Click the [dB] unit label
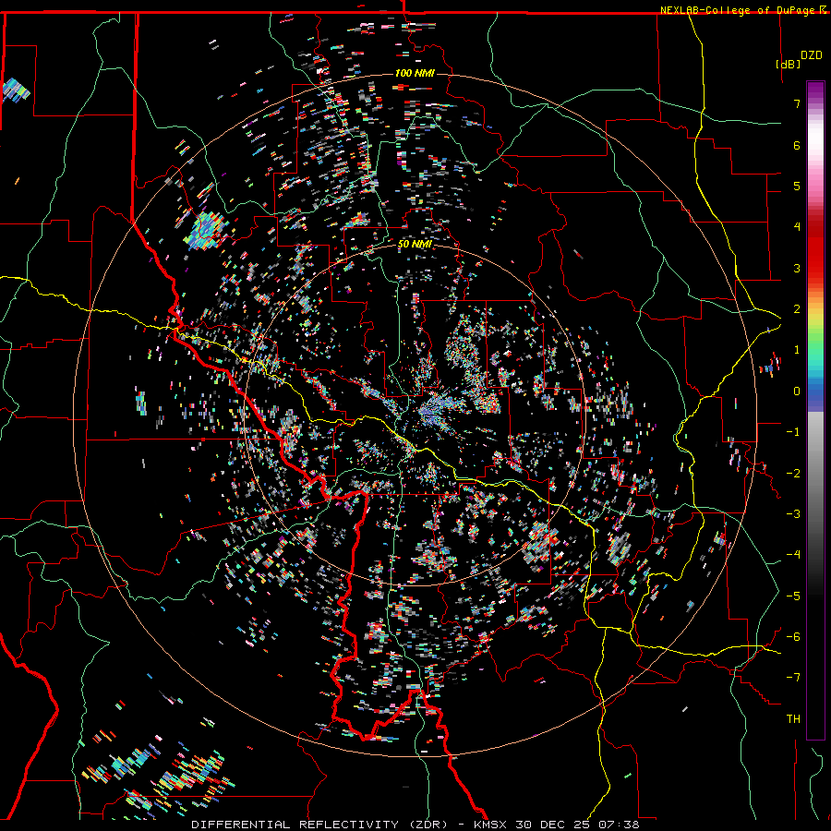 click(789, 64)
